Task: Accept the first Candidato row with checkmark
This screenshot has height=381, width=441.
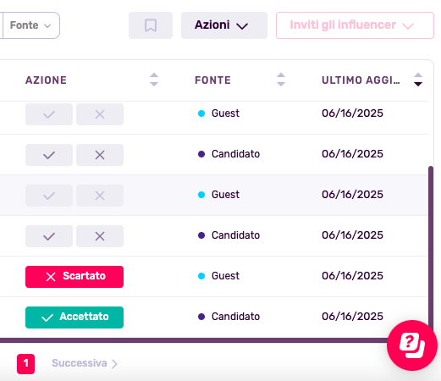Action: (x=49, y=155)
